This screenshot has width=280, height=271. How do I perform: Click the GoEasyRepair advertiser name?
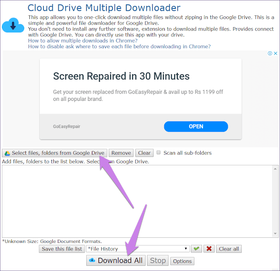click(x=66, y=127)
